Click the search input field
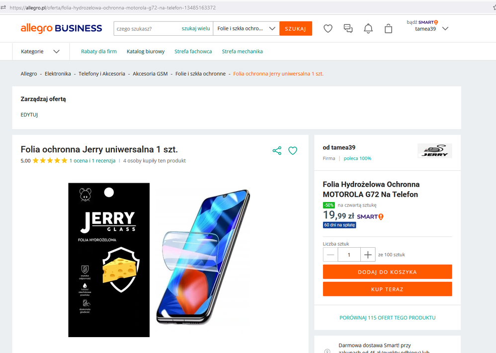Image resolution: width=496 pixels, height=353 pixels. pos(147,29)
